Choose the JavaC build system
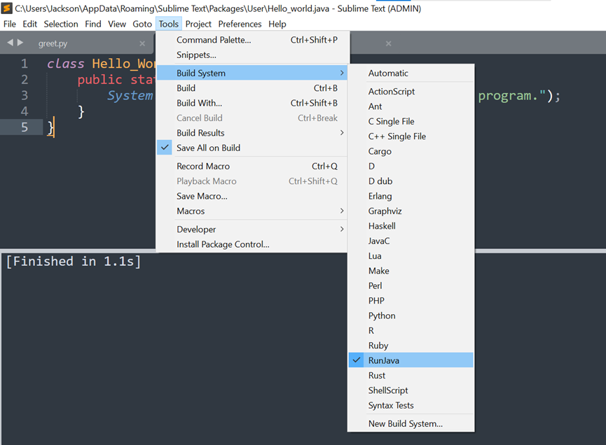This screenshot has width=606, height=445. 411,241
